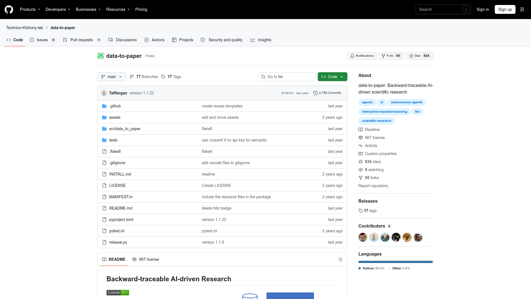The image size is (531, 299).
Task: Select the src/data_to_paper folder icon
Action: click(x=104, y=129)
